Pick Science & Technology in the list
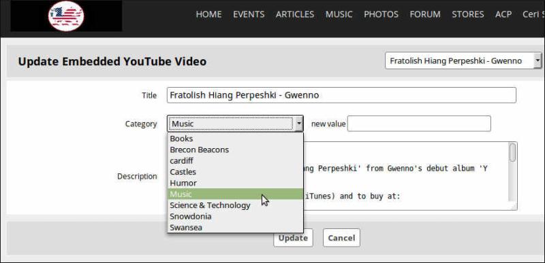 235,205
